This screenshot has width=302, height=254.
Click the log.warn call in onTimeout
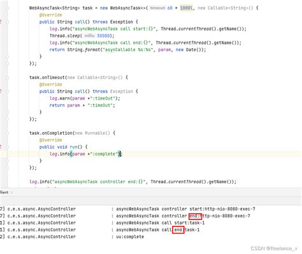tap(85, 98)
